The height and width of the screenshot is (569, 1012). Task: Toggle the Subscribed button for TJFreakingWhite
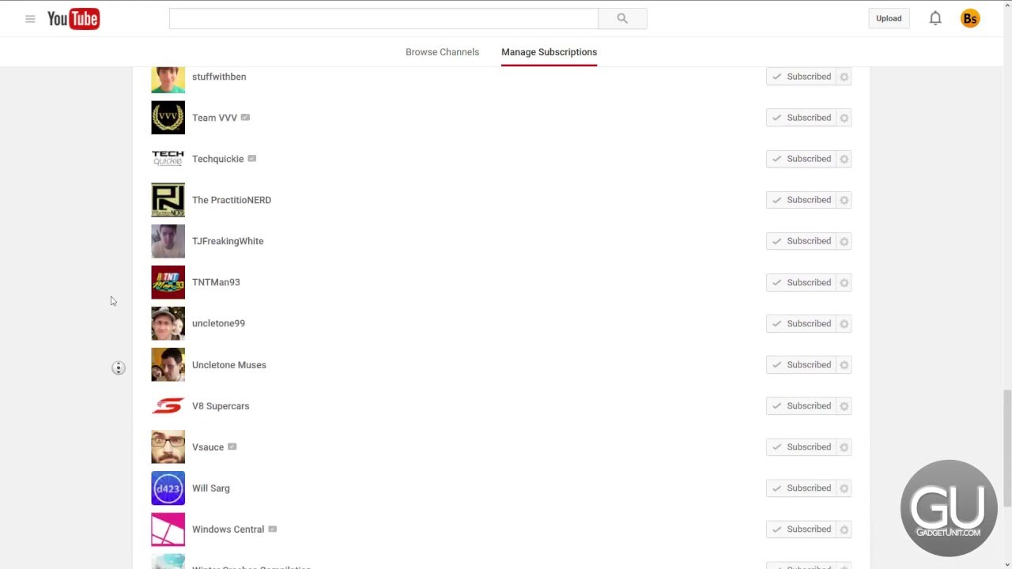coord(801,241)
